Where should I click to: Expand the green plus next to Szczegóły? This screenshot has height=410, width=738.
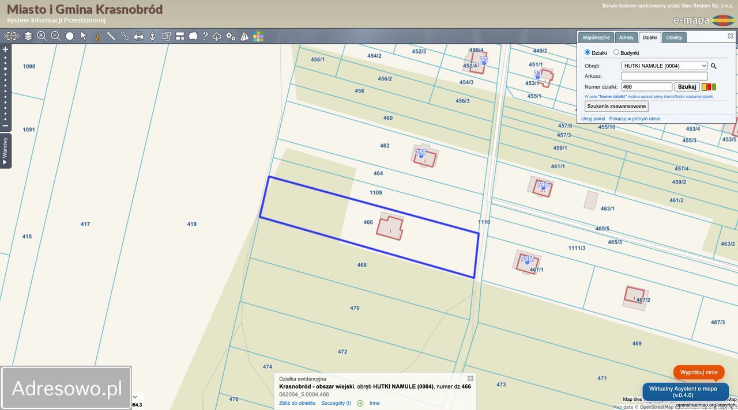(360, 403)
